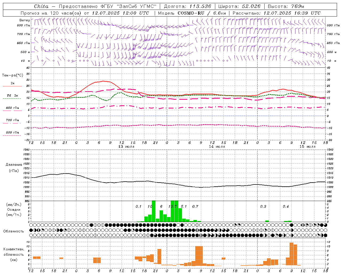The height and width of the screenshot is (273, 341).
Task: Select the Прогноз на 120 часа(ов) text
Action: (x=51, y=13)
